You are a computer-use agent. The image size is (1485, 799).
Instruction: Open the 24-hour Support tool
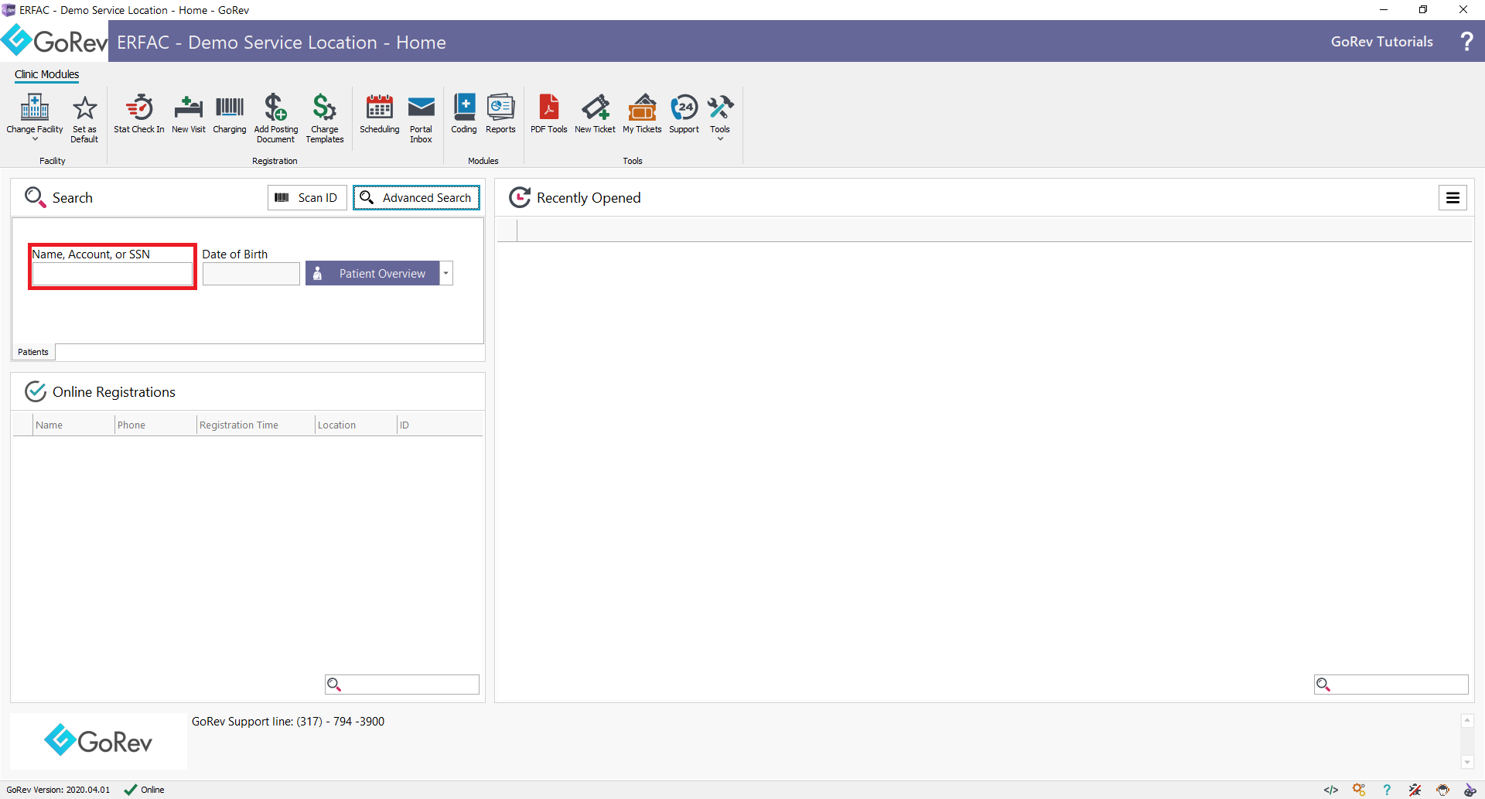[x=684, y=114]
